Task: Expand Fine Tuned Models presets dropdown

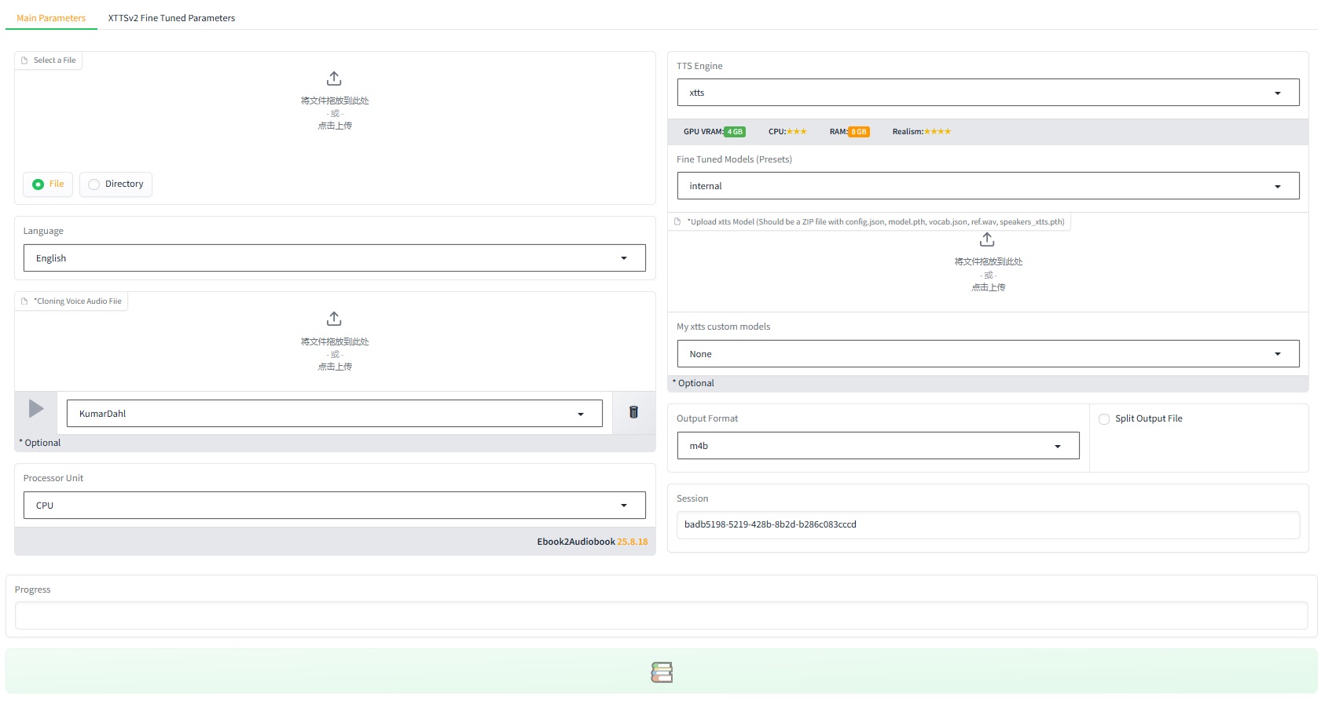Action: coord(987,186)
